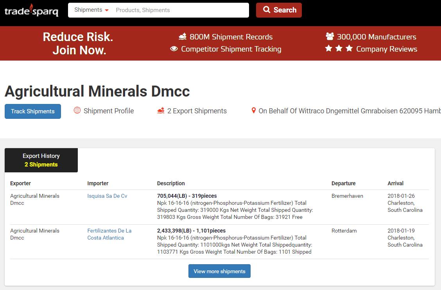Click the tradesparq logo

[x=31, y=11]
